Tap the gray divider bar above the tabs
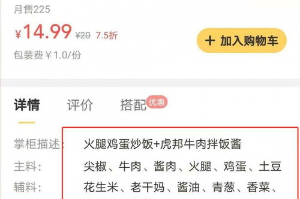The width and height of the screenshot is (300, 199). [x=150, y=83]
